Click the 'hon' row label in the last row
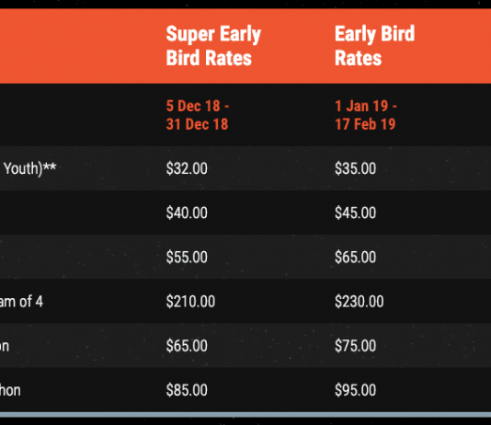This screenshot has height=425, width=491. coord(10,391)
